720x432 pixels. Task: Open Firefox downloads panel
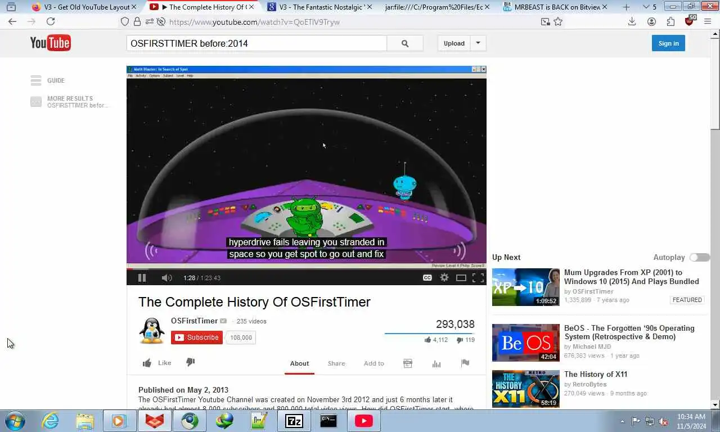(x=632, y=21)
